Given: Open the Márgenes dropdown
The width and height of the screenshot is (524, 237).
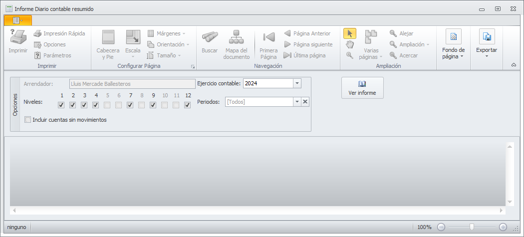Looking at the screenshot, I should pos(166,33).
